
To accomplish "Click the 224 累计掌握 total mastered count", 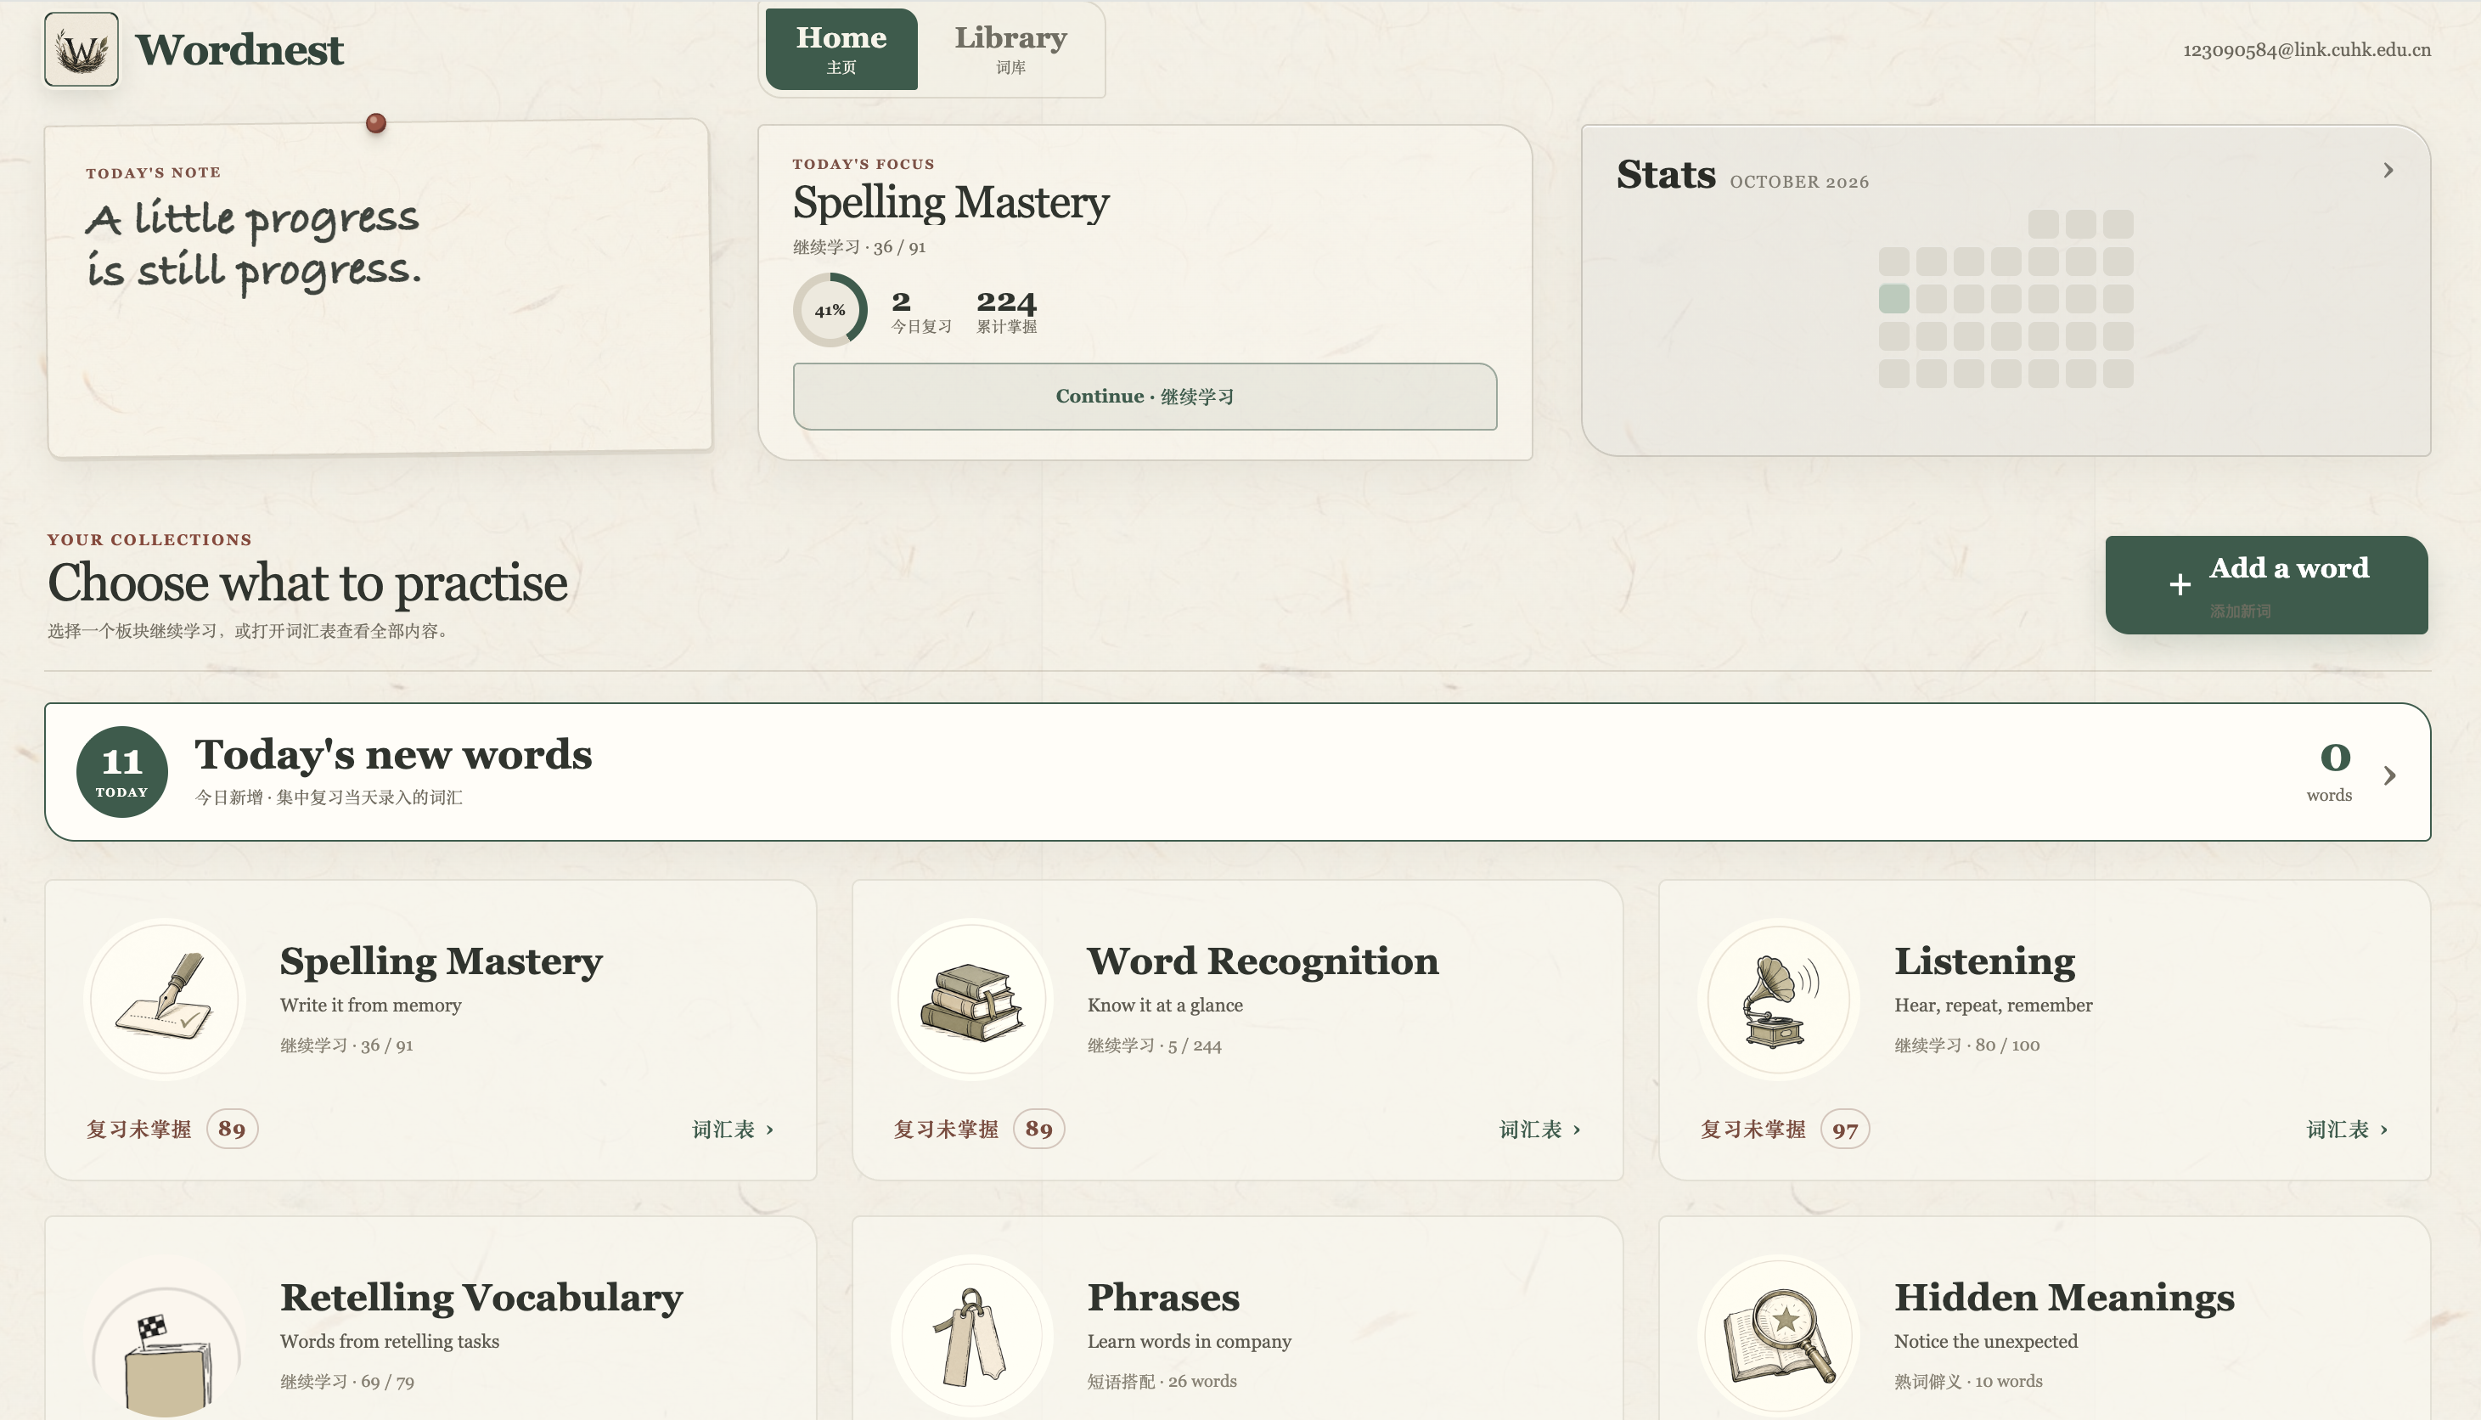I will tap(1006, 312).
